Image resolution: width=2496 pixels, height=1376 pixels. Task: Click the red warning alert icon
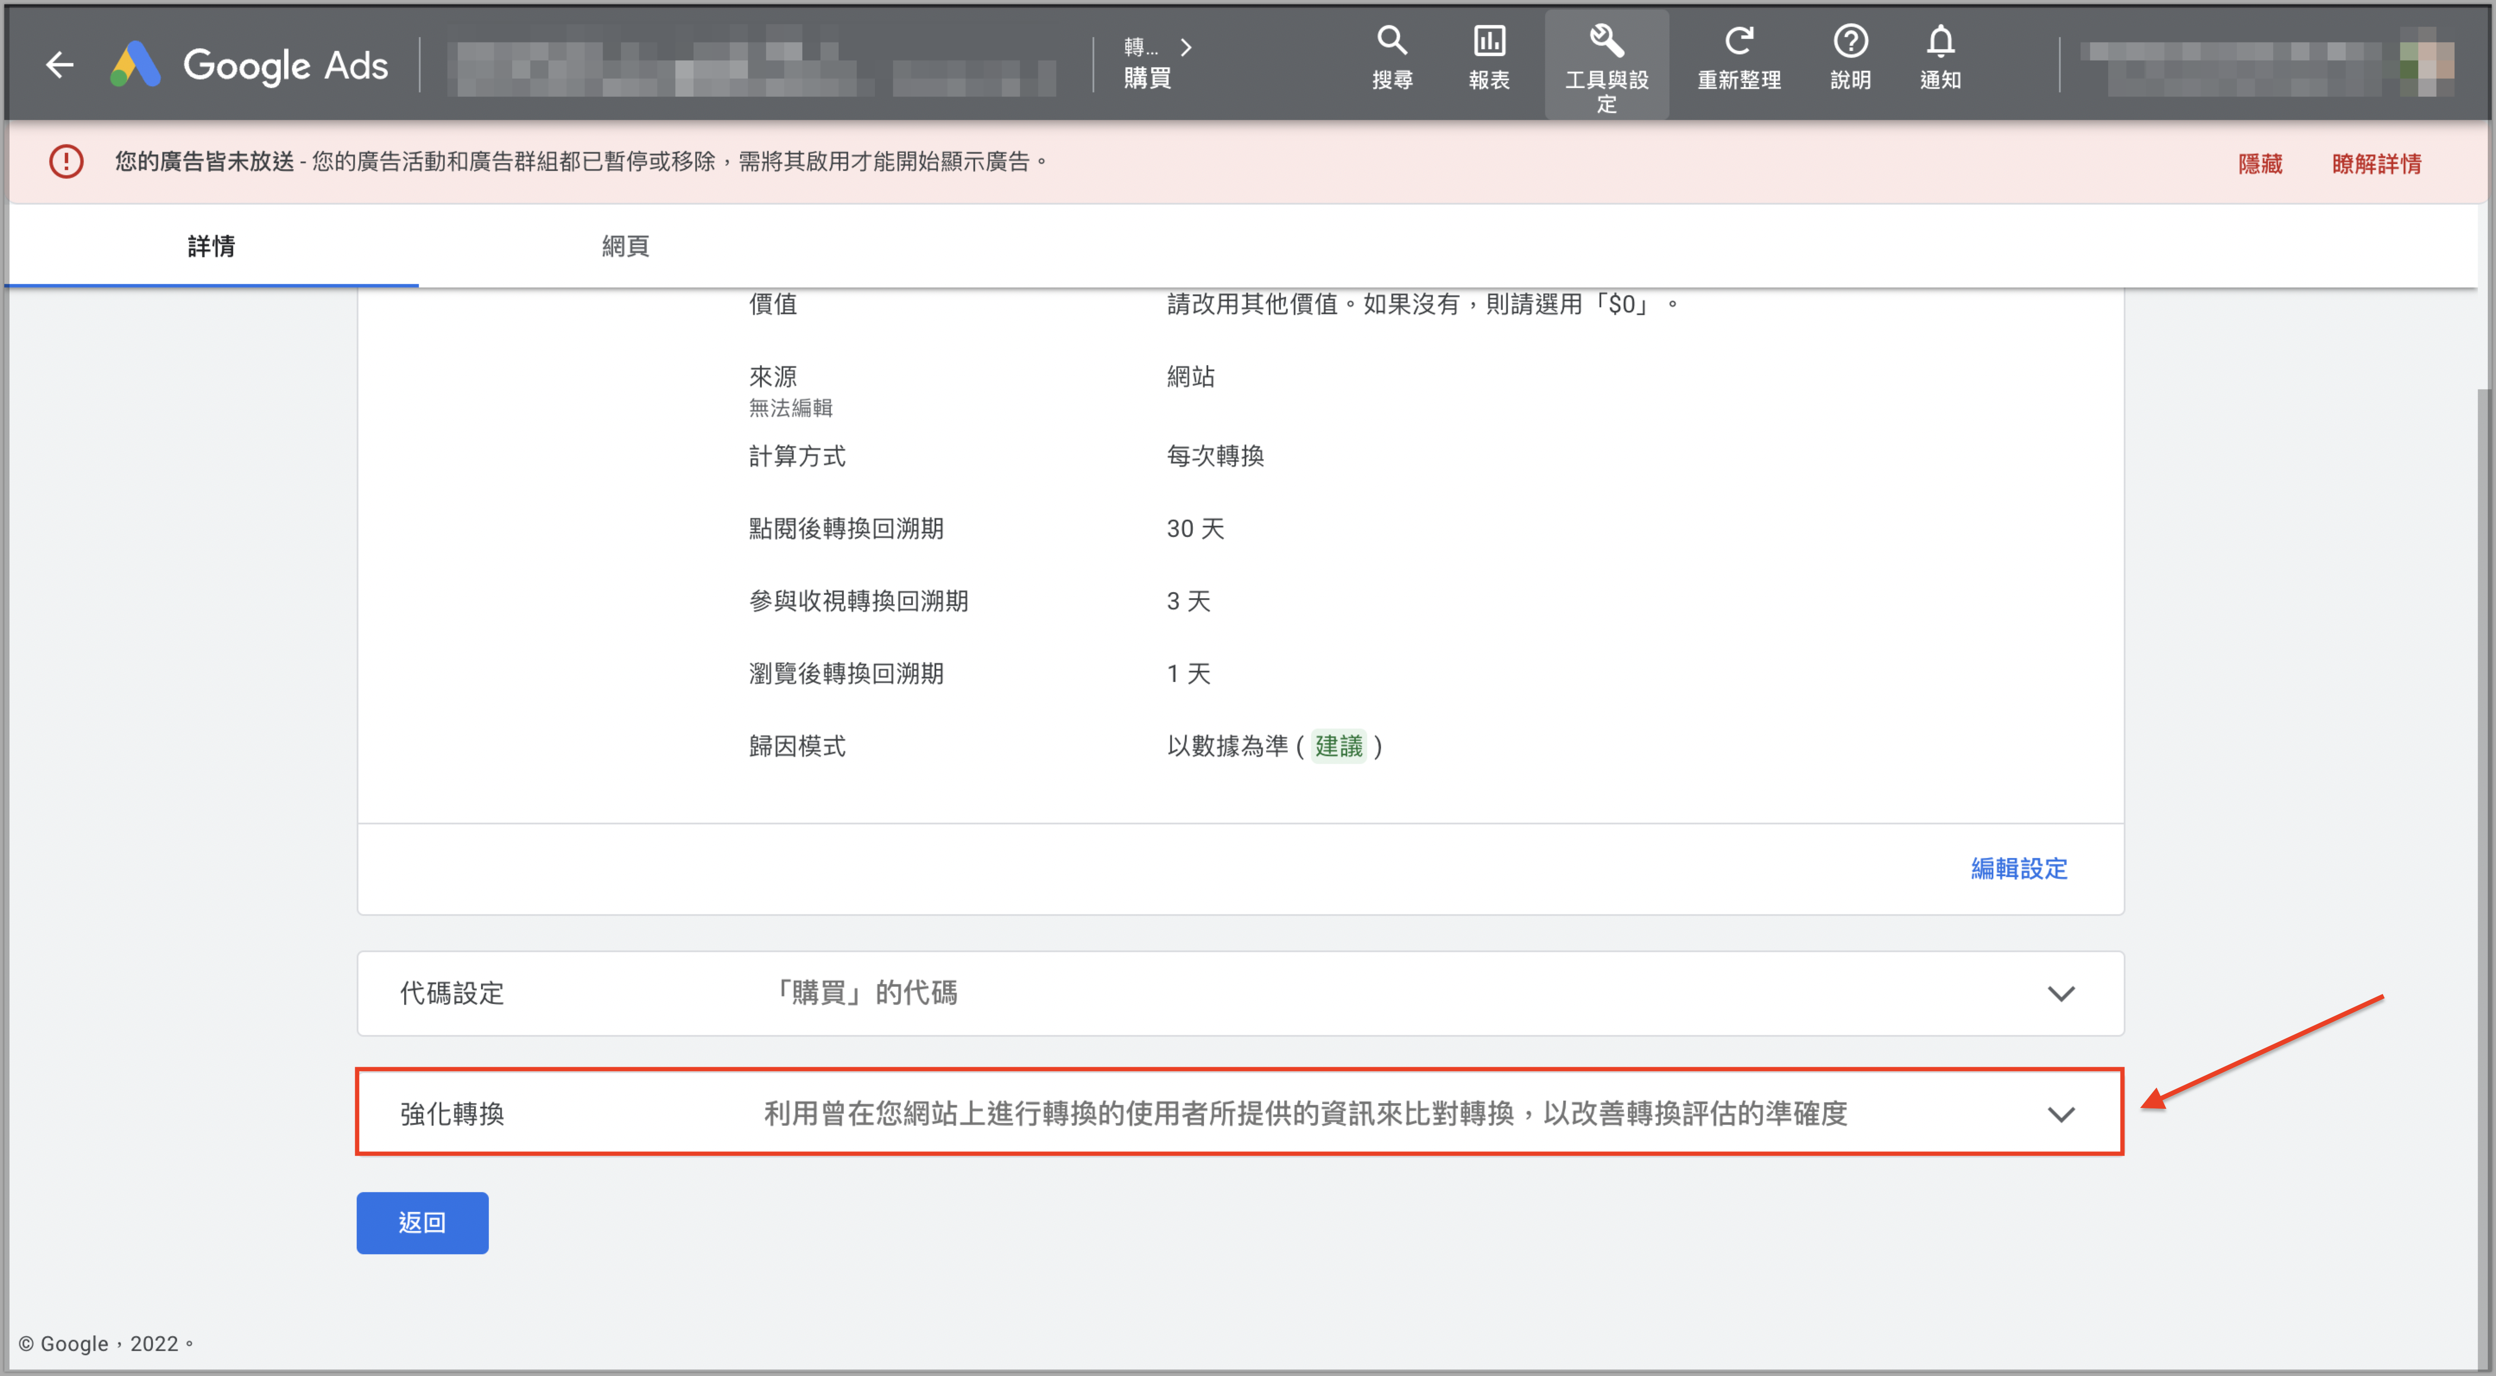click(x=66, y=162)
